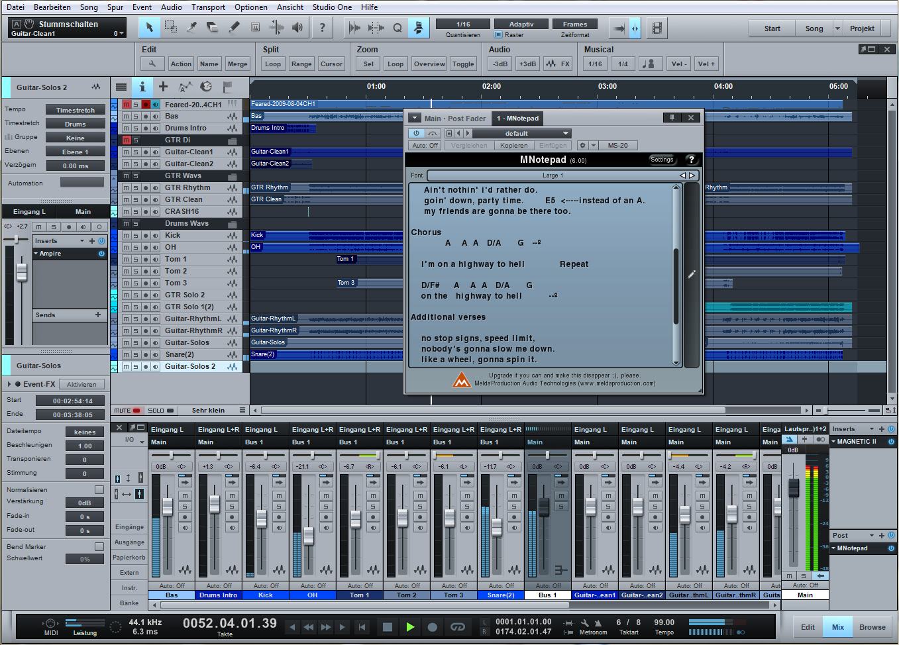Screen dimensions: 899x645
Task: Open the Transport menu
Action: 208,7
